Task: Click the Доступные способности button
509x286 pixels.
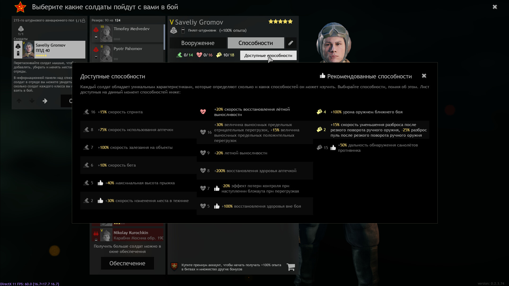Action: 268,55
